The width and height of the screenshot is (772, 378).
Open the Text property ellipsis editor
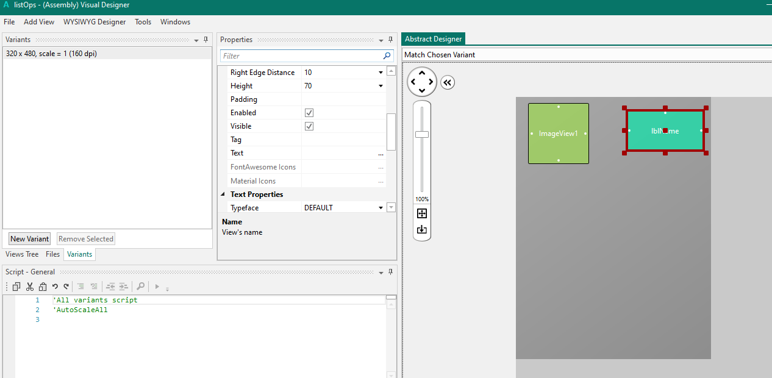[x=381, y=154]
